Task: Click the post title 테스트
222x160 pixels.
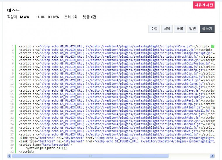Action: click(x=13, y=11)
